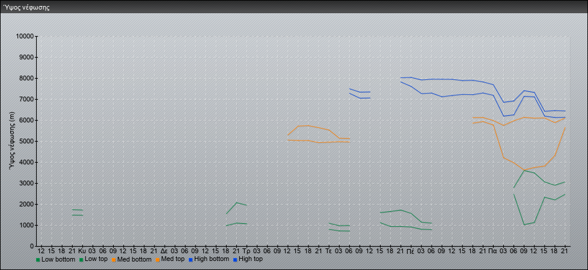Image resolution: width=588 pixels, height=270 pixels.
Task: Click the 2000 y-axis label
Action: pos(26,204)
